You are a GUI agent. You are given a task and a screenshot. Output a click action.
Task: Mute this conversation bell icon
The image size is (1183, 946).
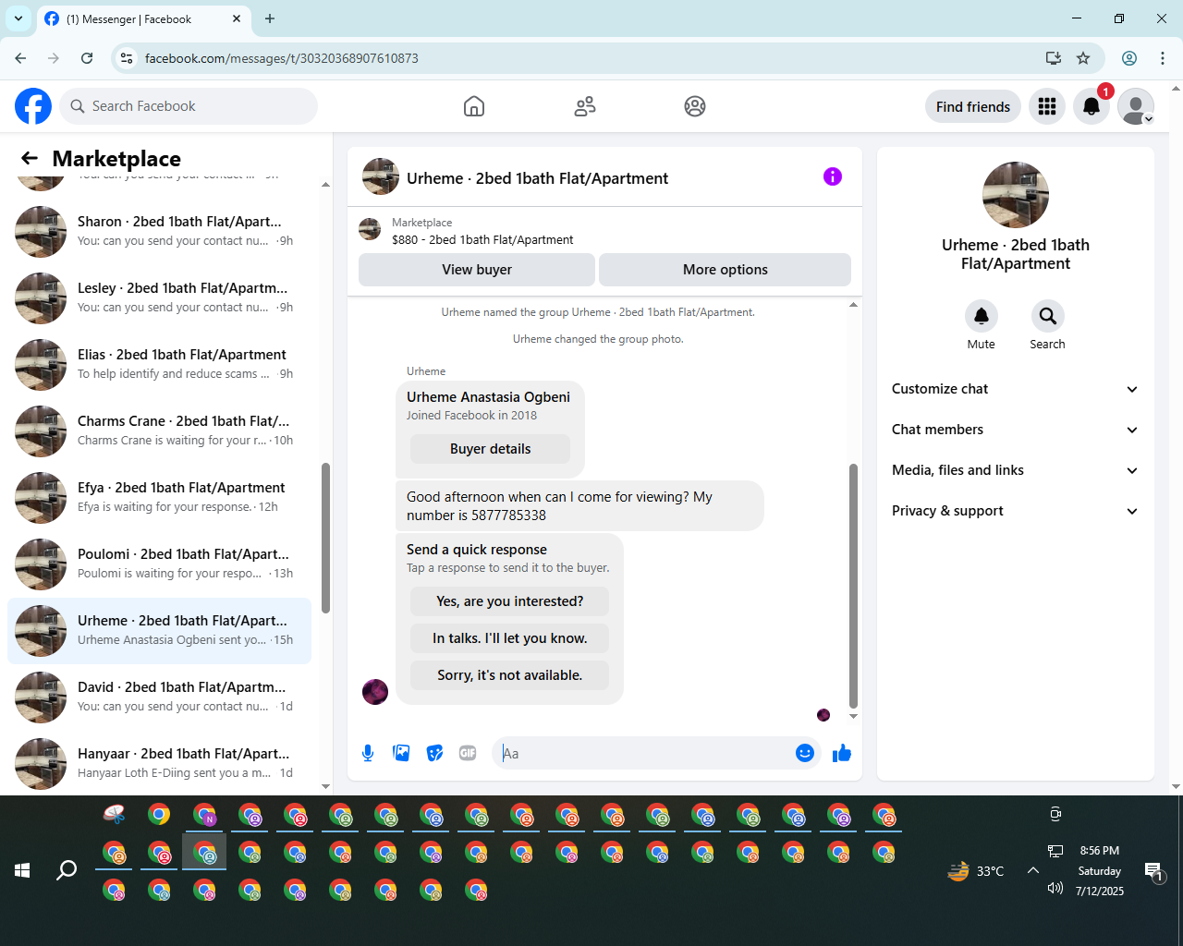pyautogui.click(x=982, y=316)
